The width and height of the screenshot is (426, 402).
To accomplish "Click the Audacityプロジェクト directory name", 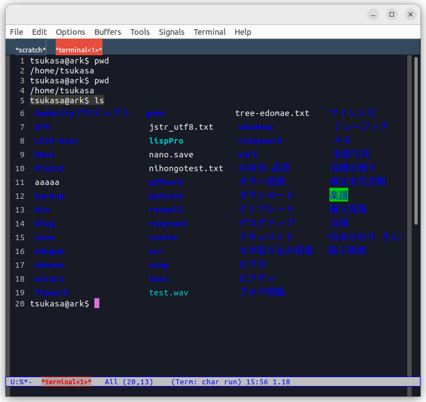I will 82,113.
